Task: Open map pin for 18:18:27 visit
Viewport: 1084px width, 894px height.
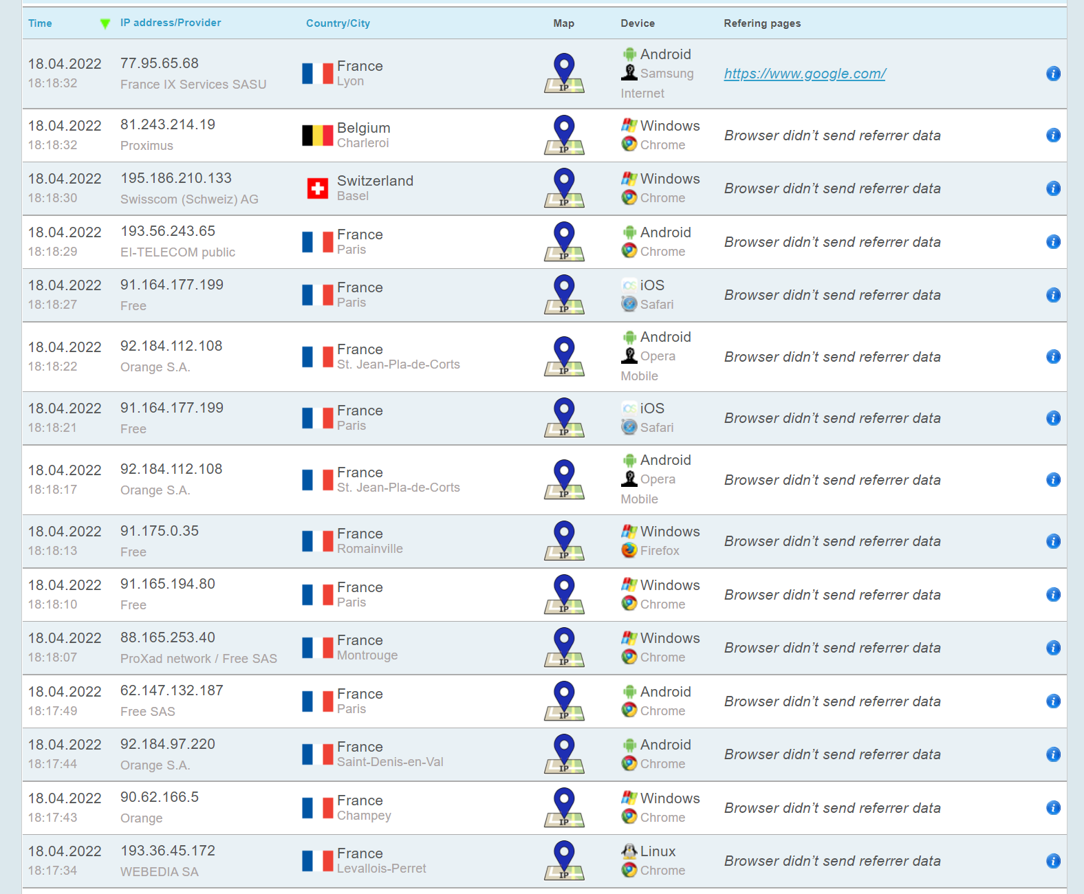Action: [x=564, y=294]
